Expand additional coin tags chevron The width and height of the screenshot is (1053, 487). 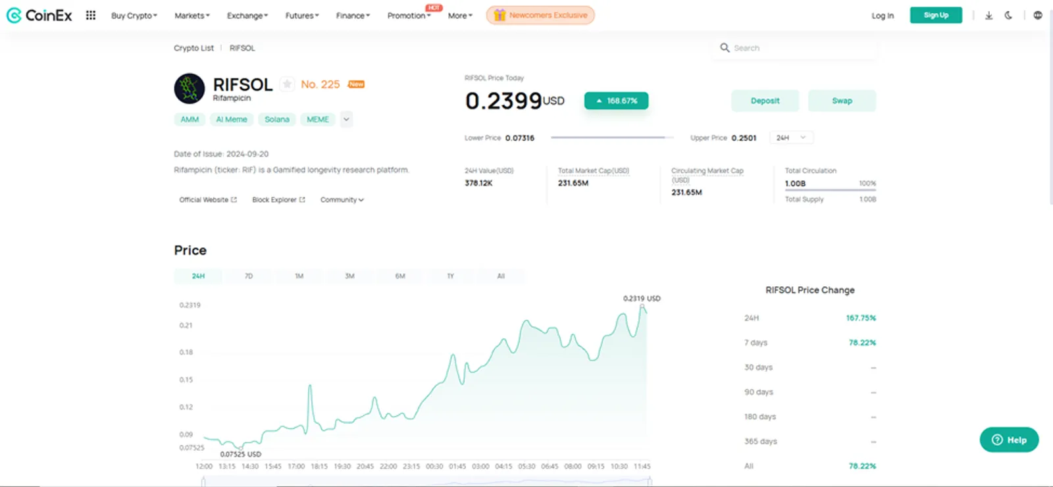[x=346, y=119]
